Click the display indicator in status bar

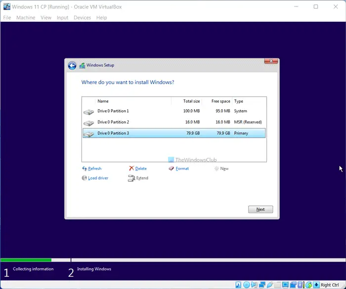click(285, 285)
